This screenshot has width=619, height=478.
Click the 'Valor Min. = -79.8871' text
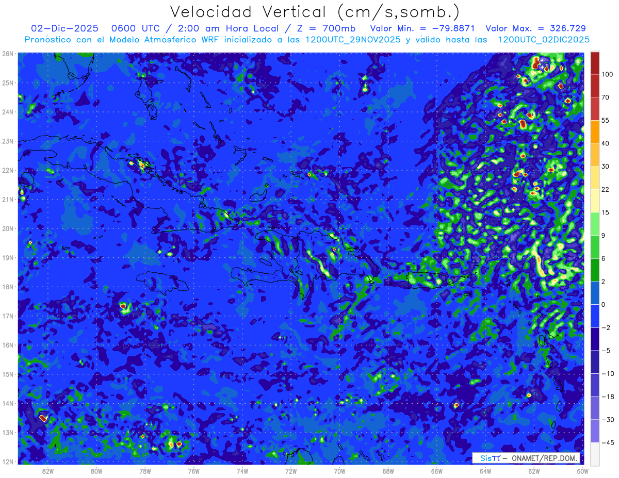pos(422,28)
